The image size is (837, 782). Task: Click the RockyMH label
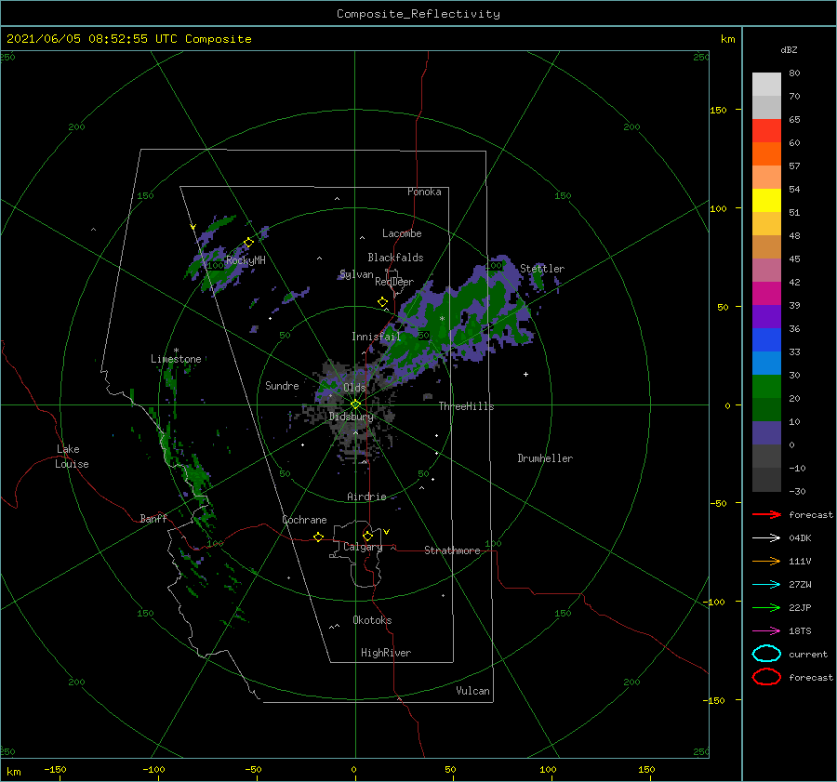click(x=246, y=260)
